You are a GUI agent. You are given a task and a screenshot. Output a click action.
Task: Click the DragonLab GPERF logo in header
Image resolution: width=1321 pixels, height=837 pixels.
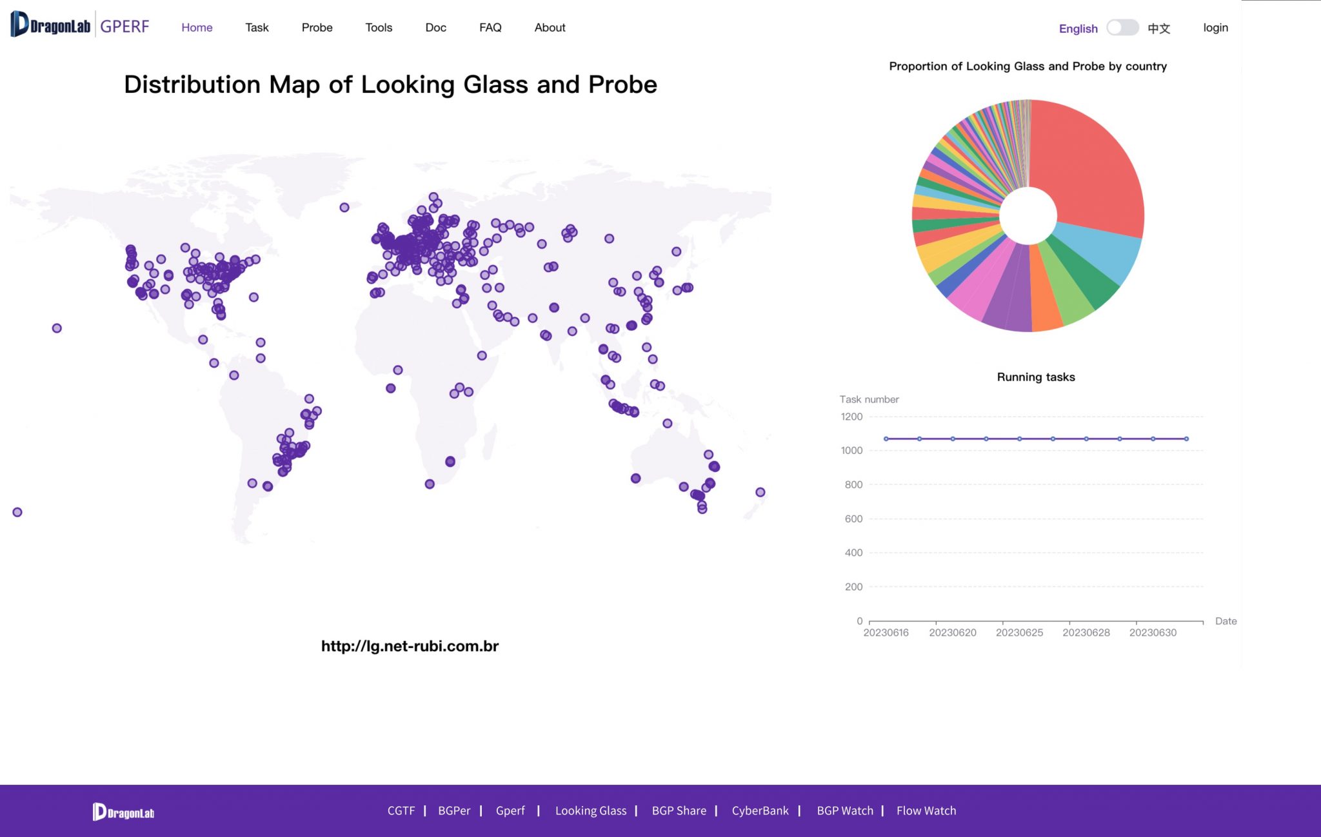tap(80, 26)
